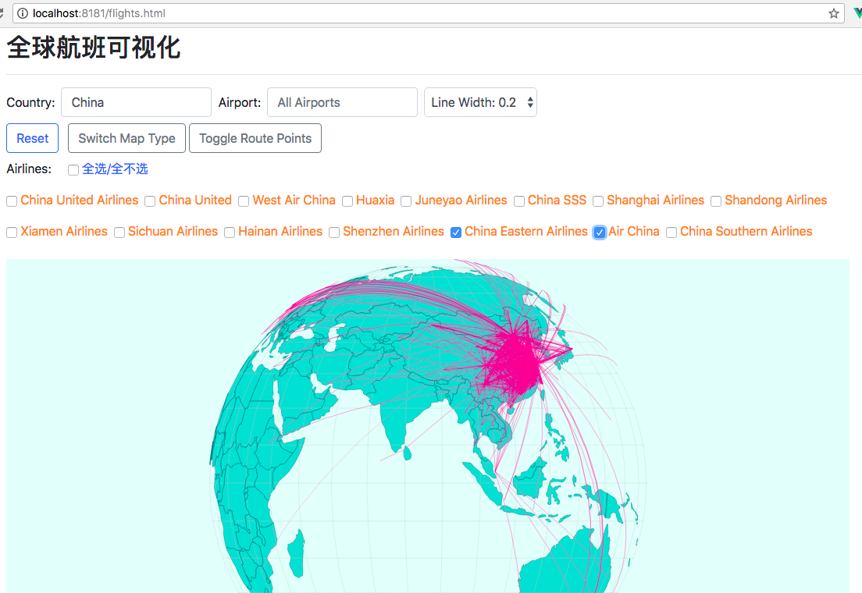The image size is (862, 593).
Task: Check the Xiamen Airlines checkbox
Action: [x=12, y=233]
